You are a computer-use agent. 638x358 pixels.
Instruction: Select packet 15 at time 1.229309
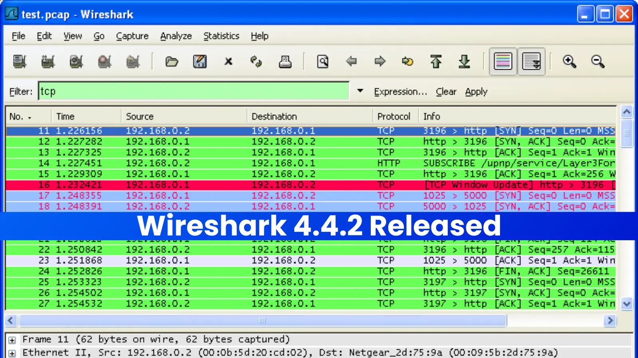click(311, 174)
